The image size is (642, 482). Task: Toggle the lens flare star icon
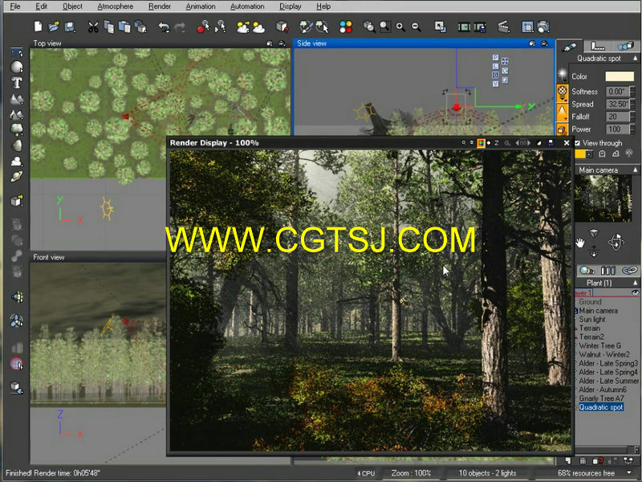click(563, 75)
